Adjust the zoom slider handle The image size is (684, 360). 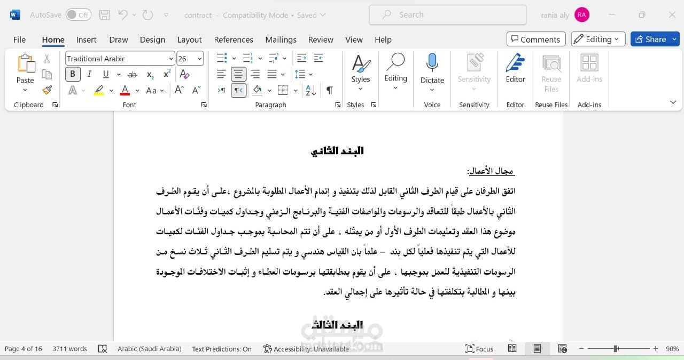[x=616, y=349]
